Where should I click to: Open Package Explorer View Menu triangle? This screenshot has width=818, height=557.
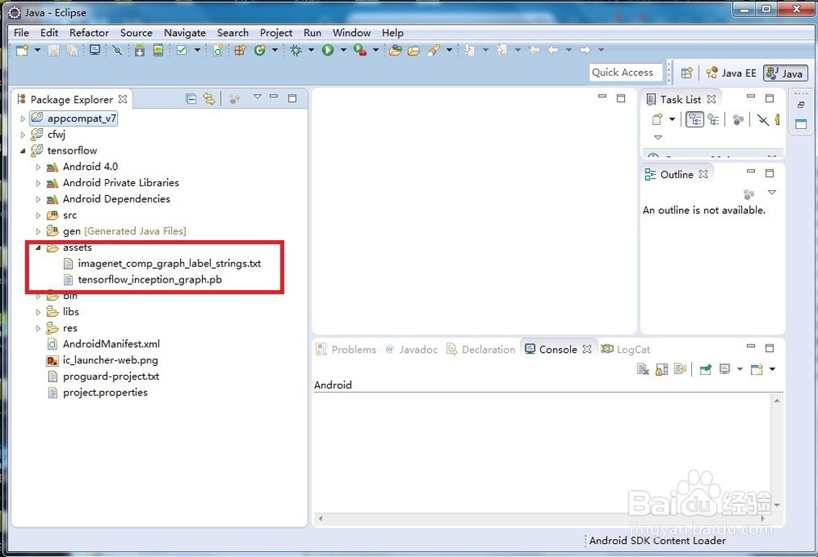(x=257, y=96)
